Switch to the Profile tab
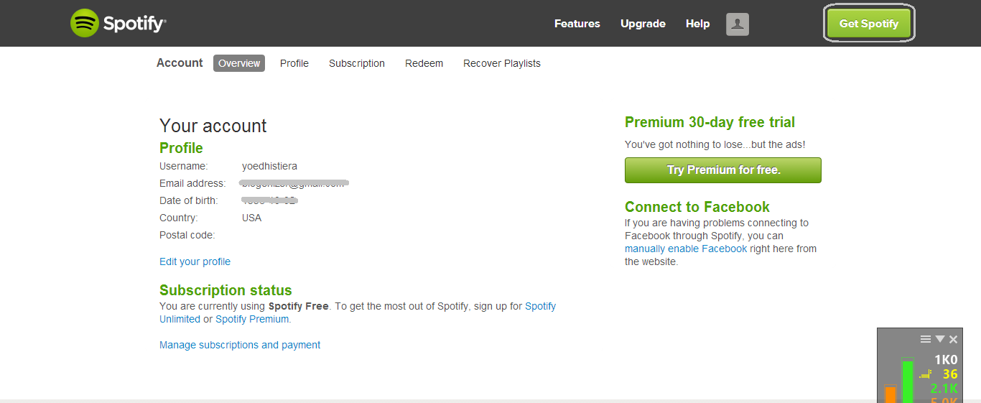Image resolution: width=981 pixels, height=403 pixels. click(294, 63)
